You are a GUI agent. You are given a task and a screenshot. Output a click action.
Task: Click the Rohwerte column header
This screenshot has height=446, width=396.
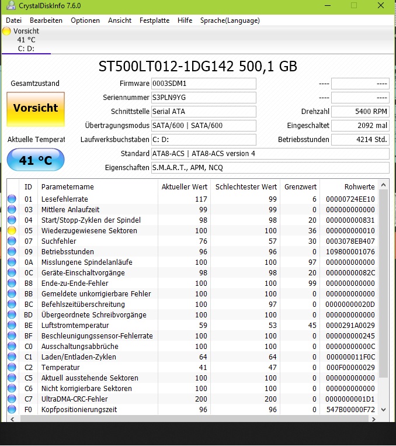[349, 187]
